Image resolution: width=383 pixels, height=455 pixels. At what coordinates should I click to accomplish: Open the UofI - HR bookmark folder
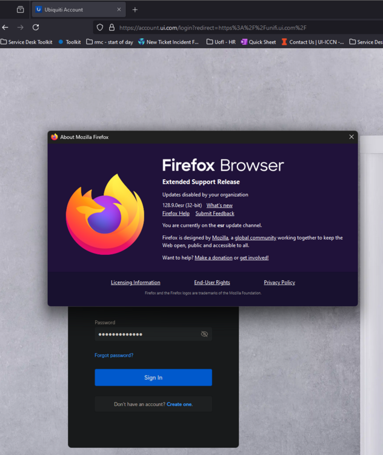tap(221, 42)
